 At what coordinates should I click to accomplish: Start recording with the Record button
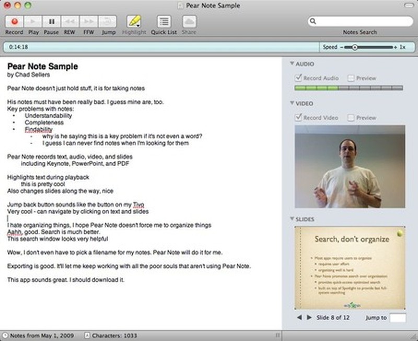15,21
